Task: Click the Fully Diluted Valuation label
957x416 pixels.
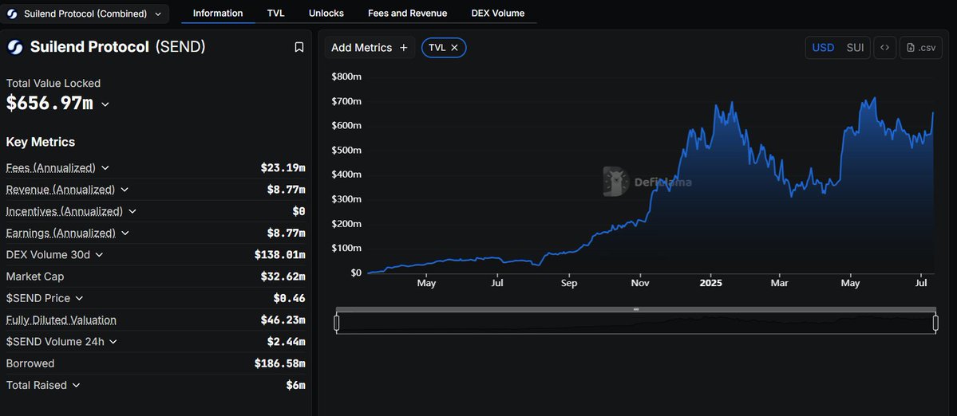Action: pos(61,320)
